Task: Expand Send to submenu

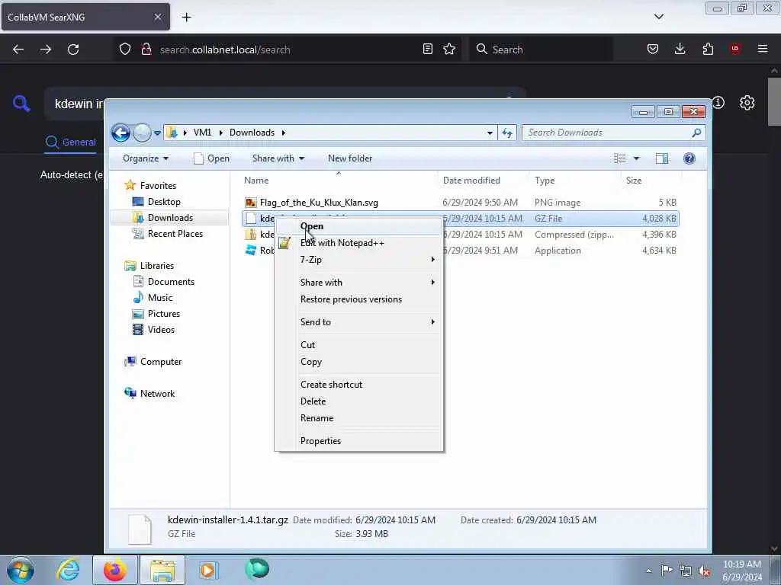Action: [358, 322]
